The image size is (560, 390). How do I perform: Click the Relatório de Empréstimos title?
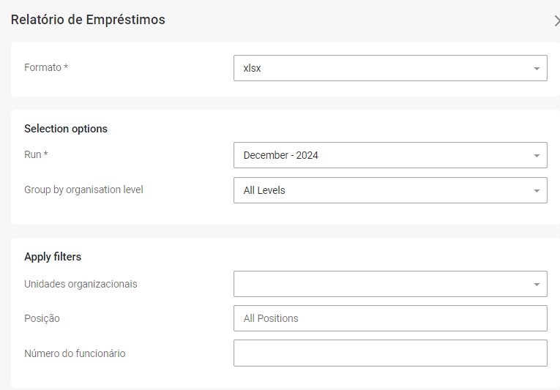(88, 20)
